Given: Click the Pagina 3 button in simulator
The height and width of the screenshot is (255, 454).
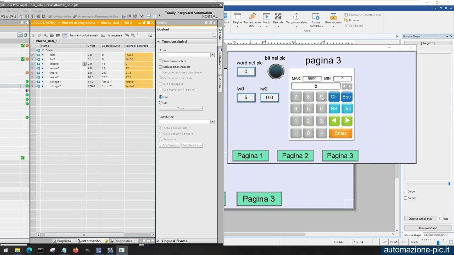Looking at the screenshot, I should (x=340, y=156).
